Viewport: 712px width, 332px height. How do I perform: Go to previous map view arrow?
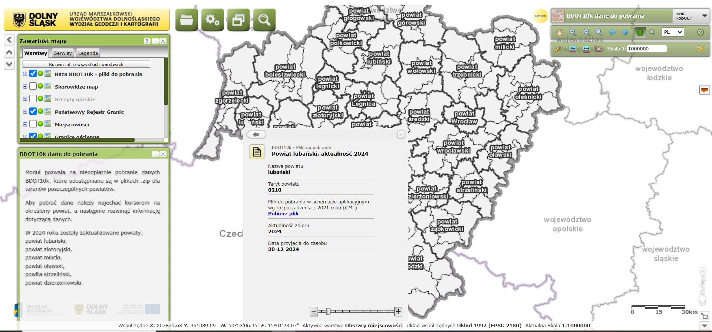click(612, 32)
